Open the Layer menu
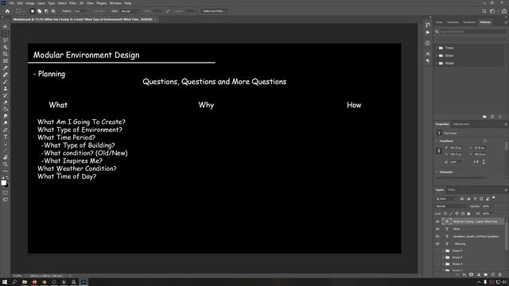The image size is (509, 286). [41, 3]
